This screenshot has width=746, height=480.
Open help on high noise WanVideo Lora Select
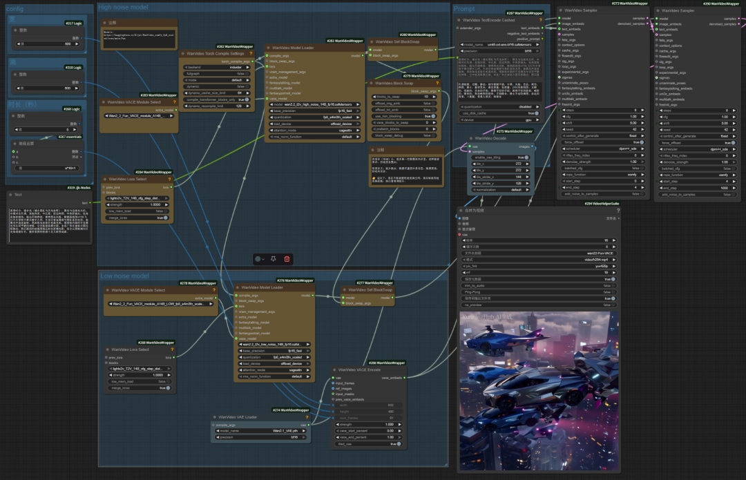point(169,180)
